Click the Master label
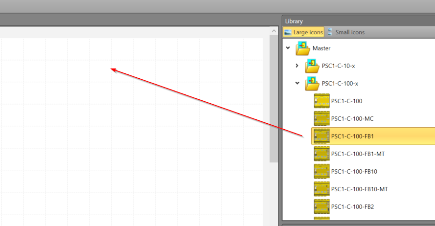 (x=321, y=48)
